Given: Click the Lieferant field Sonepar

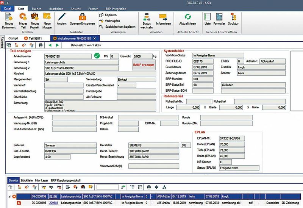Looking at the screenshot, I should [70, 145].
